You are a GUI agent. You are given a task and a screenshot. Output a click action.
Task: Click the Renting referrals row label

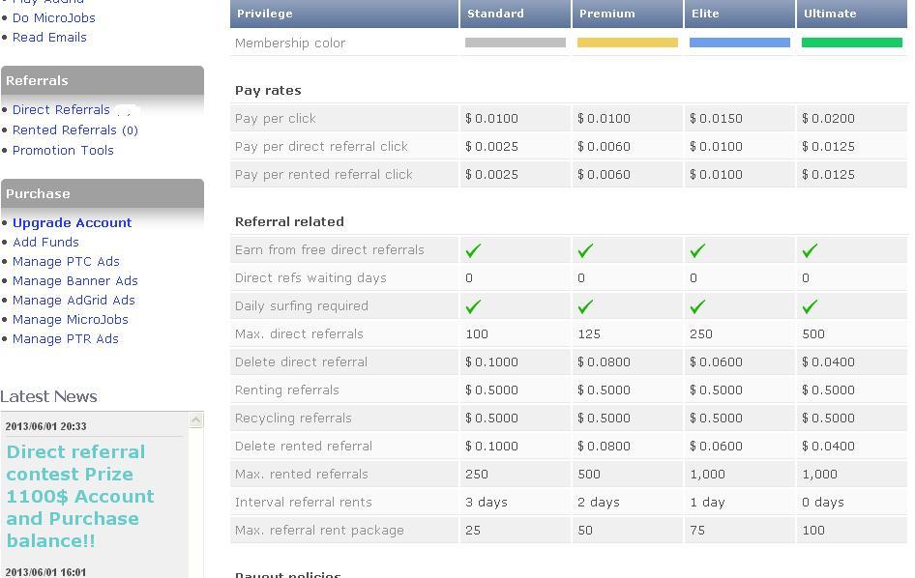pyautogui.click(x=286, y=390)
